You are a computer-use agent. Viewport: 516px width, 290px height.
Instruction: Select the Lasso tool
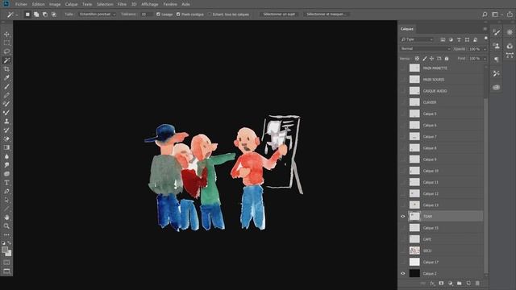[x=6, y=52]
